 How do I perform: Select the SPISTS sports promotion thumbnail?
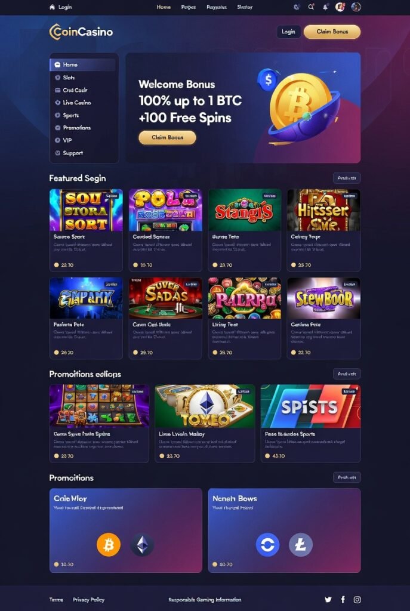coord(310,406)
